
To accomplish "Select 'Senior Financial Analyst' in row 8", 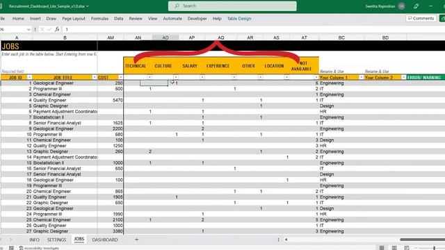I will point(65,123).
